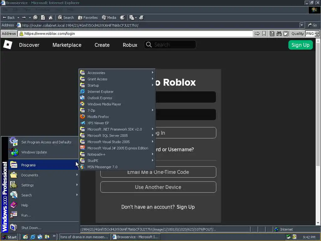Click the Browservice bookmarks page icon
The width and height of the screenshot is (321, 241).
click(272, 34)
